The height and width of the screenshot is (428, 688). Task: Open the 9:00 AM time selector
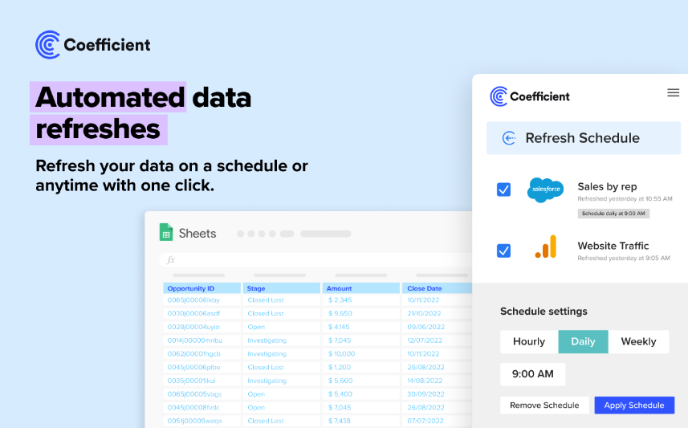pyautogui.click(x=533, y=374)
